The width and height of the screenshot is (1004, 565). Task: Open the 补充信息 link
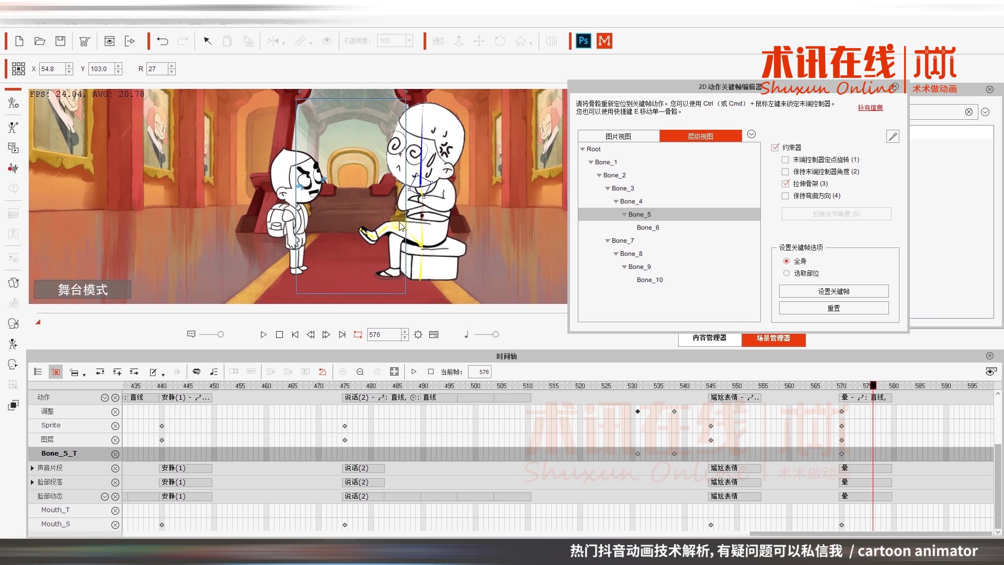(870, 108)
